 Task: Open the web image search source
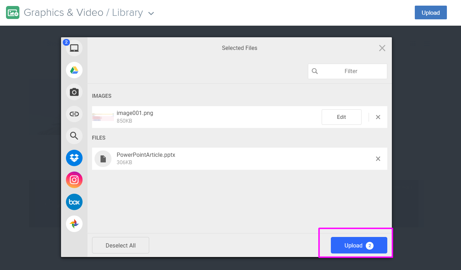[74, 136]
